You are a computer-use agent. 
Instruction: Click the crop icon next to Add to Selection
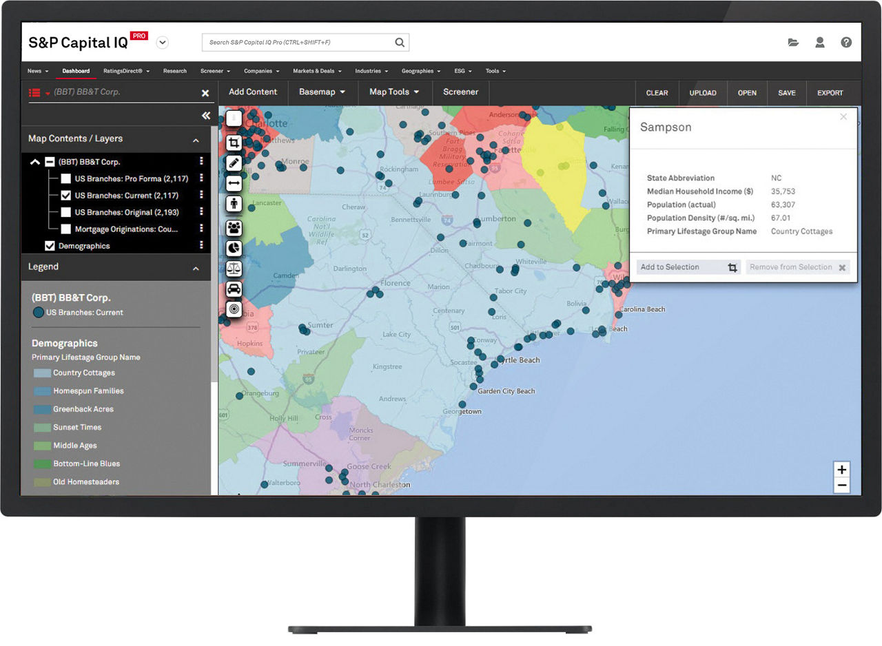tap(732, 267)
